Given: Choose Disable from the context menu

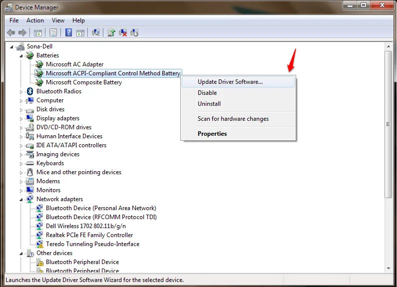Looking at the screenshot, I should [238, 93].
